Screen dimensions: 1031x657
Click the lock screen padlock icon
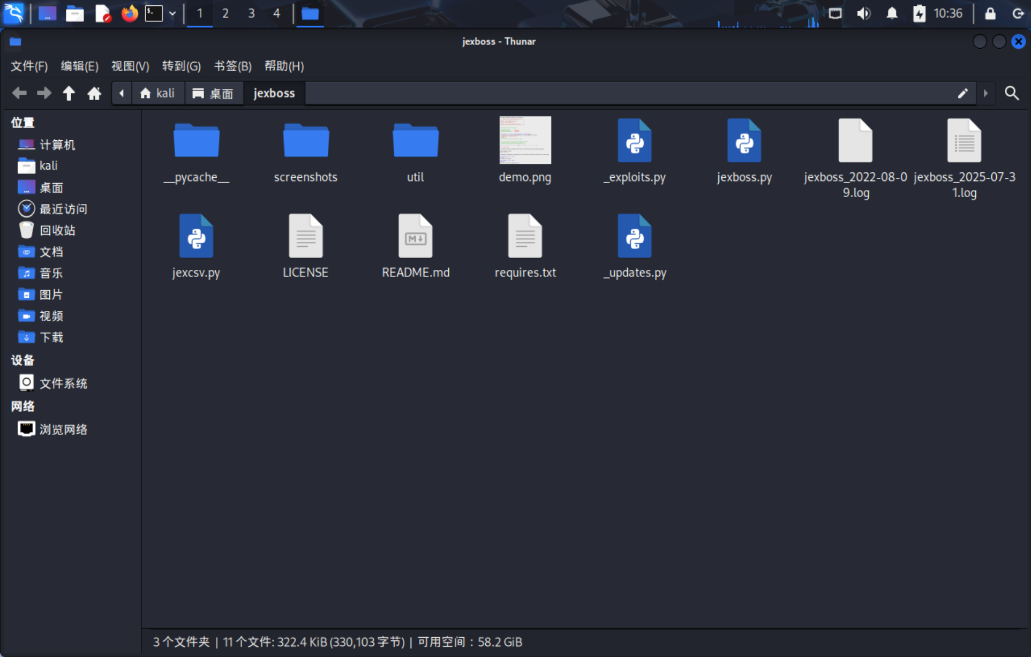point(990,13)
